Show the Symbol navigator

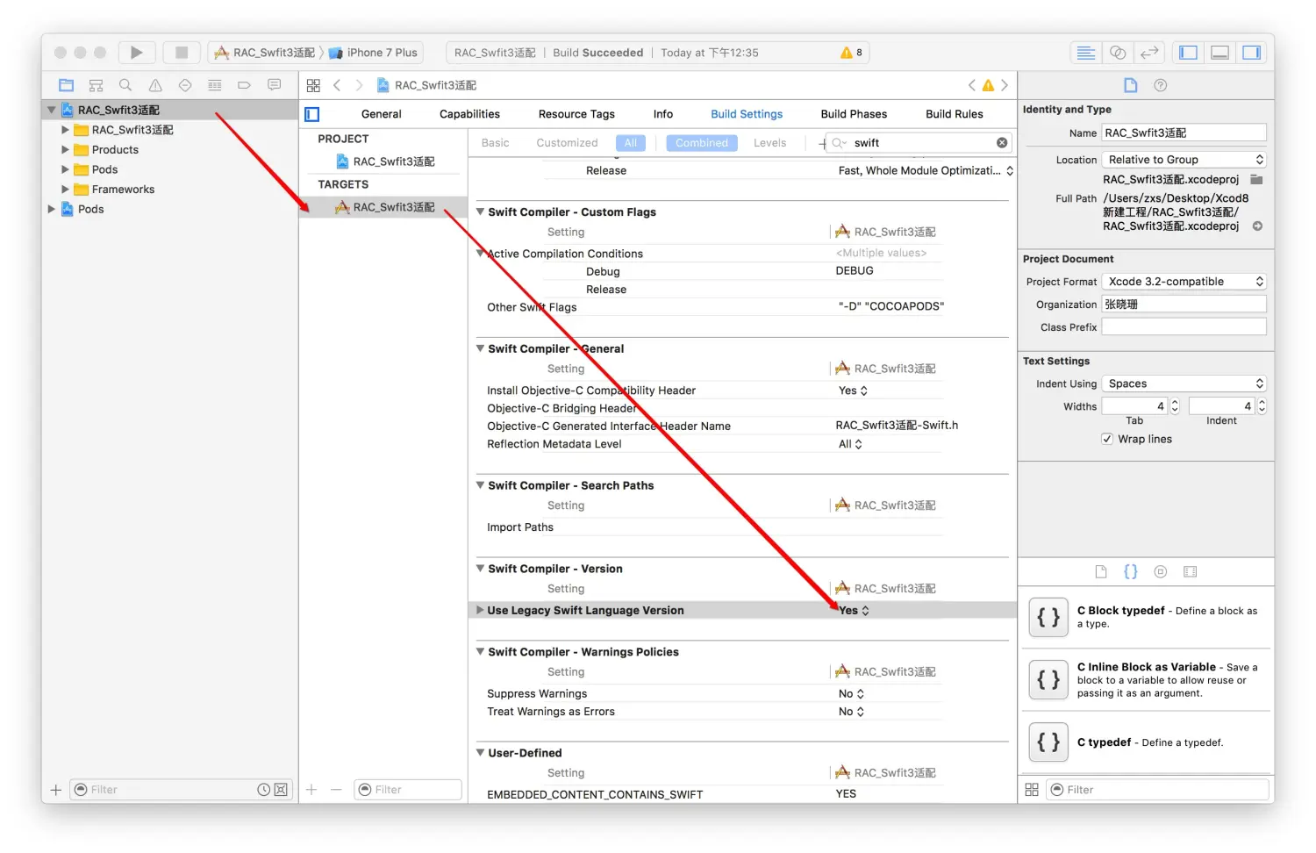(x=96, y=85)
